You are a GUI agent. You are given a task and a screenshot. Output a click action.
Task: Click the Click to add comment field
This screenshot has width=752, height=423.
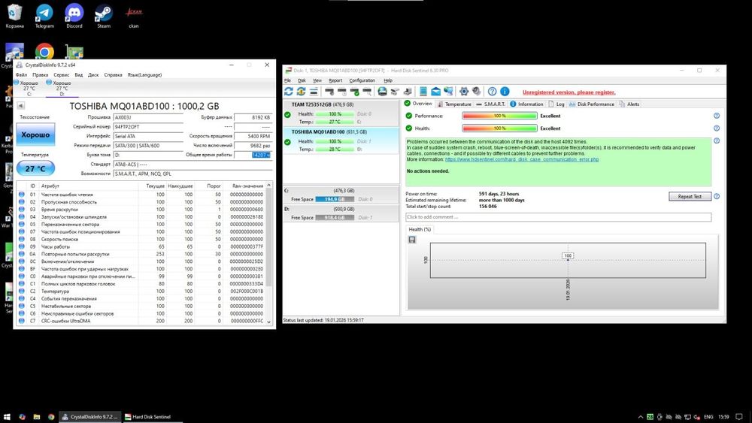pos(558,217)
